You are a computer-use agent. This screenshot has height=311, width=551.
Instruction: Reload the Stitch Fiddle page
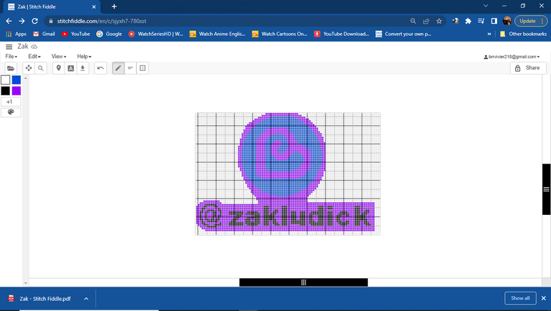(34, 21)
